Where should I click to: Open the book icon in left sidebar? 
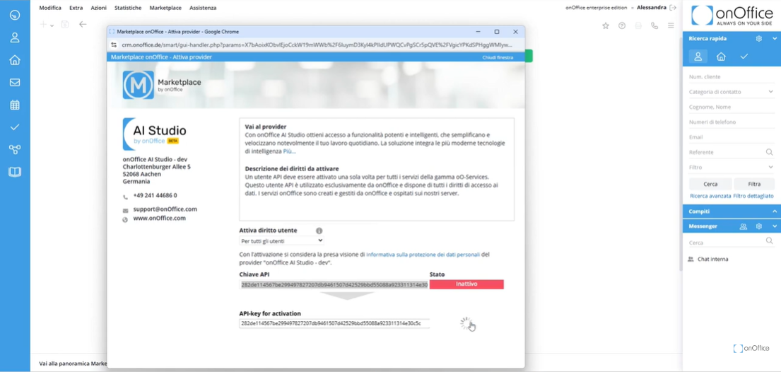(15, 172)
